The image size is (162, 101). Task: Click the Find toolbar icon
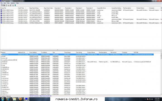tap(13, 5)
